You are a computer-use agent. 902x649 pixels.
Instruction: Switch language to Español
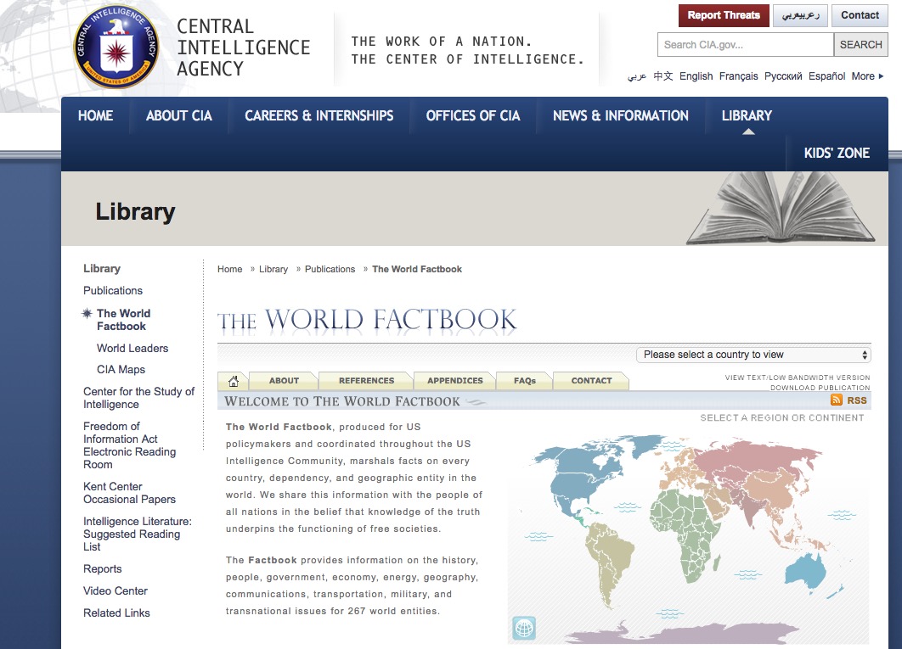point(826,76)
